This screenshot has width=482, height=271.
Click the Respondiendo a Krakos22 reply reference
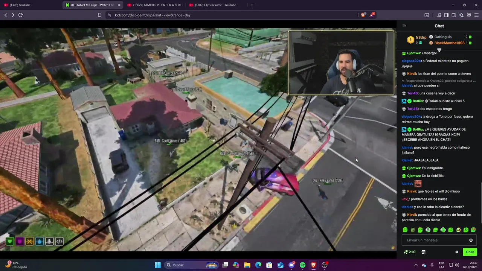439,81
